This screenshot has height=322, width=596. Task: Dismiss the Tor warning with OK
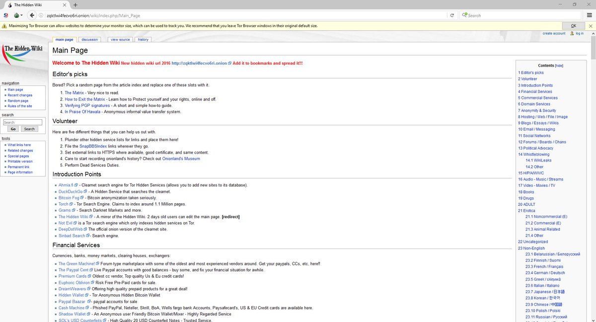[x=574, y=26]
